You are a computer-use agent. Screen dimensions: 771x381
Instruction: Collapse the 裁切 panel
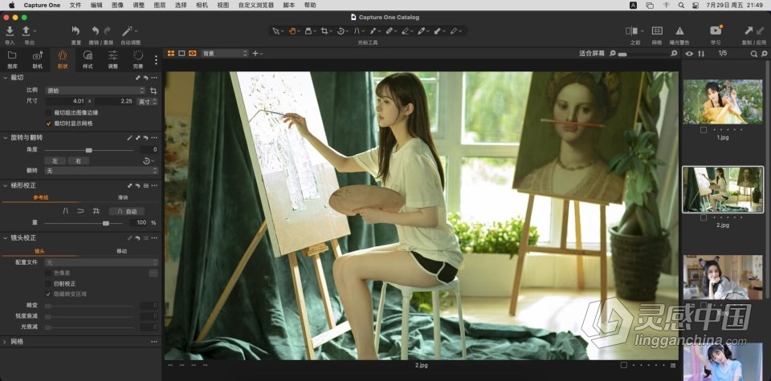pos(5,78)
